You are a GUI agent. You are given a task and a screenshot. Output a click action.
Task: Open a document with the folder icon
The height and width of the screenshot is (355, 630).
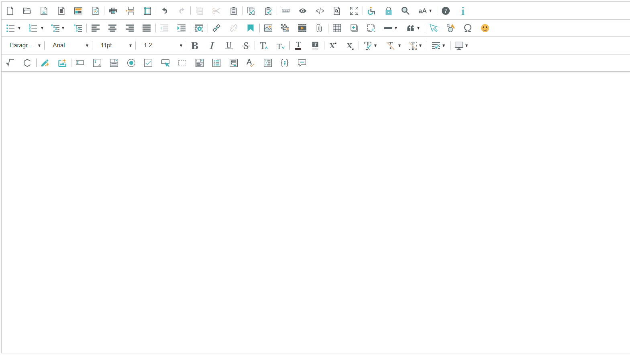click(27, 11)
